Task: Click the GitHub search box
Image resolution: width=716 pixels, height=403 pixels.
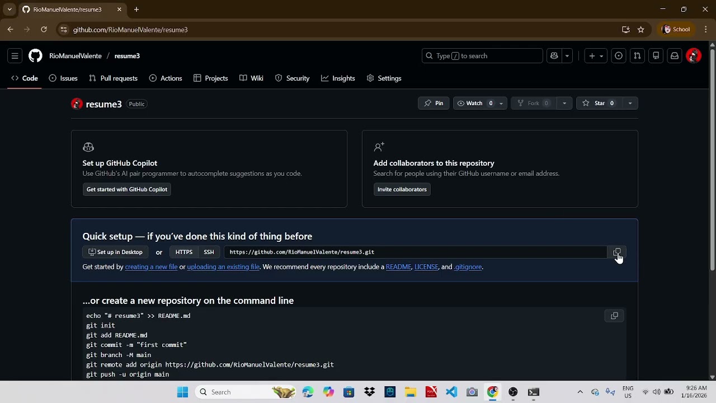Action: click(x=482, y=56)
